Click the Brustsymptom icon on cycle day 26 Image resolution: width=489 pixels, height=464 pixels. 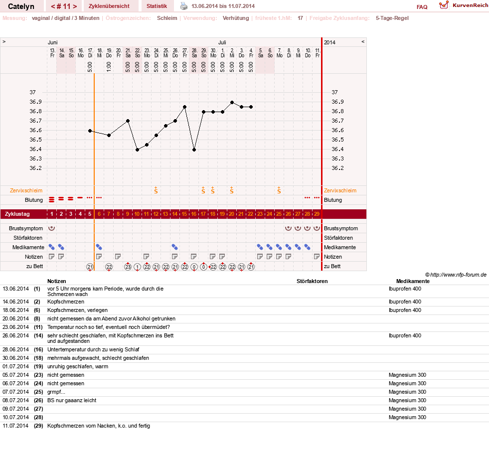(x=289, y=228)
